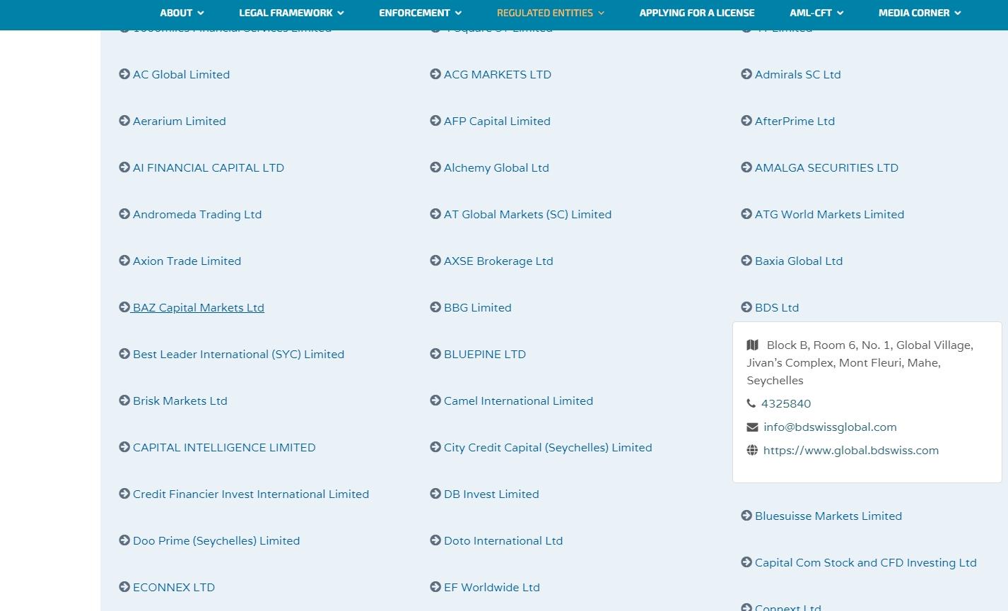Expand the REGULATED ENTITIES menu chevron

click(601, 13)
